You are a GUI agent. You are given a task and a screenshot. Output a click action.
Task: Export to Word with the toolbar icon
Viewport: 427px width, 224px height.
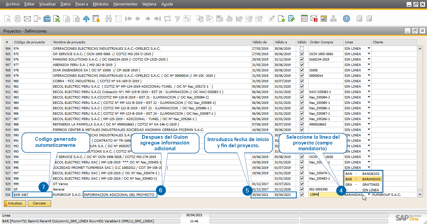point(67,19)
